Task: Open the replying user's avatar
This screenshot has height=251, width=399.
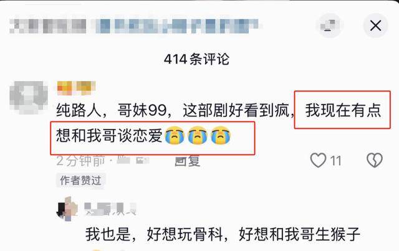Action: pyautogui.click(x=67, y=209)
